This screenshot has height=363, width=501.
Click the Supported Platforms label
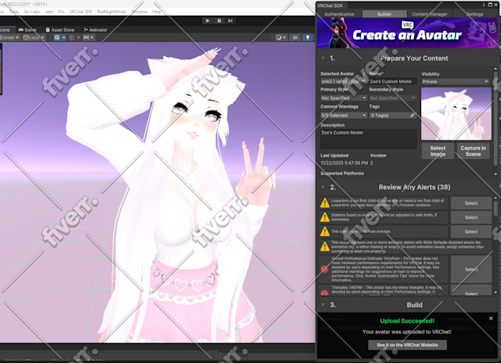pos(342,173)
